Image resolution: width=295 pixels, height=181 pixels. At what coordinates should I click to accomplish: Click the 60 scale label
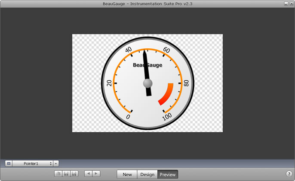tap(166, 50)
